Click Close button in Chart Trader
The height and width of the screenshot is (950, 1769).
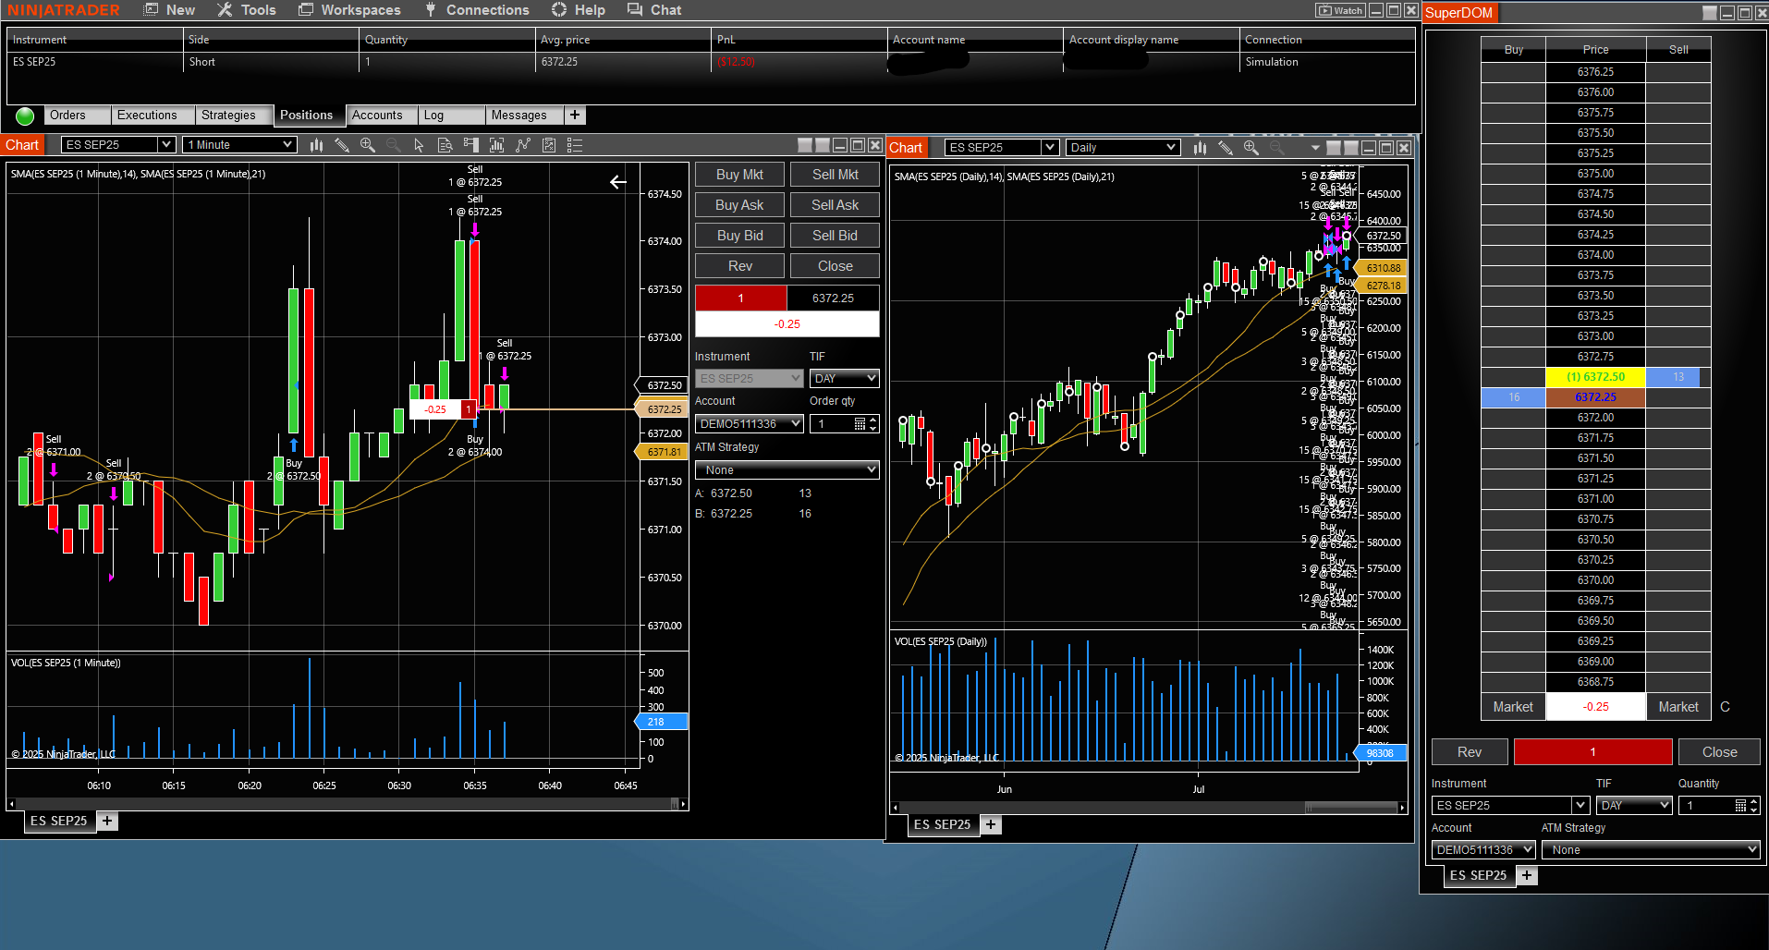[x=835, y=266]
